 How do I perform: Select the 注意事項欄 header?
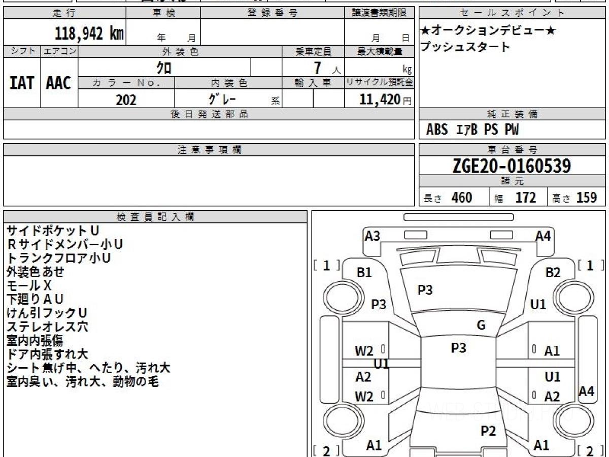coord(209,150)
